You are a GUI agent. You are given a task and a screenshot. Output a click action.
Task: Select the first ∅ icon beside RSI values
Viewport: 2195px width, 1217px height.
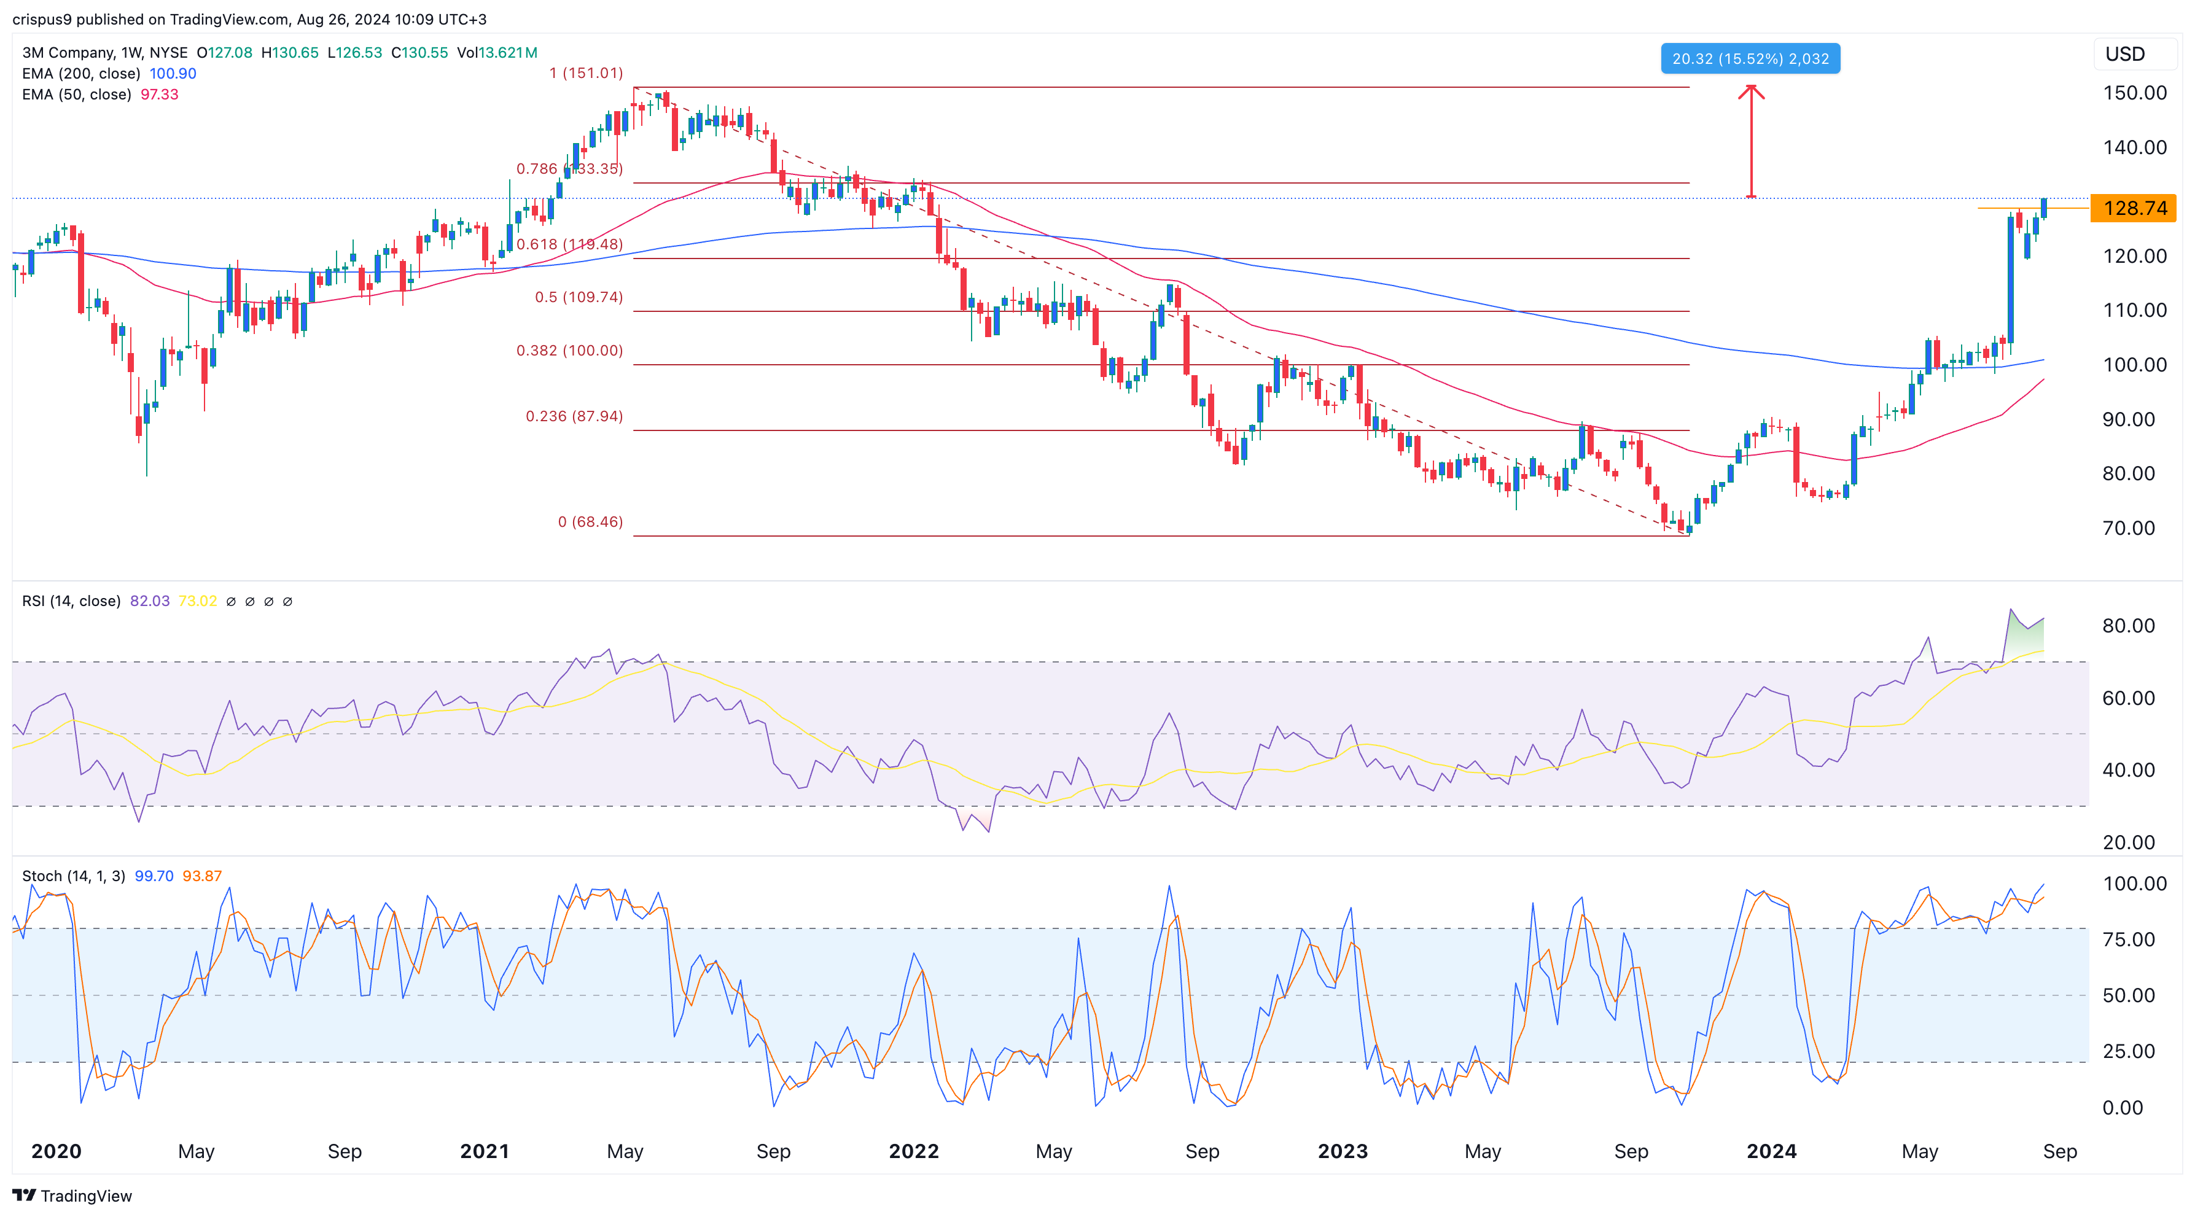click(x=230, y=601)
